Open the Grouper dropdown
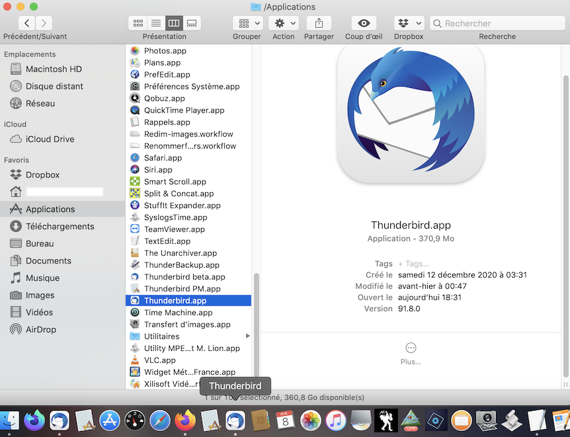 tap(248, 23)
